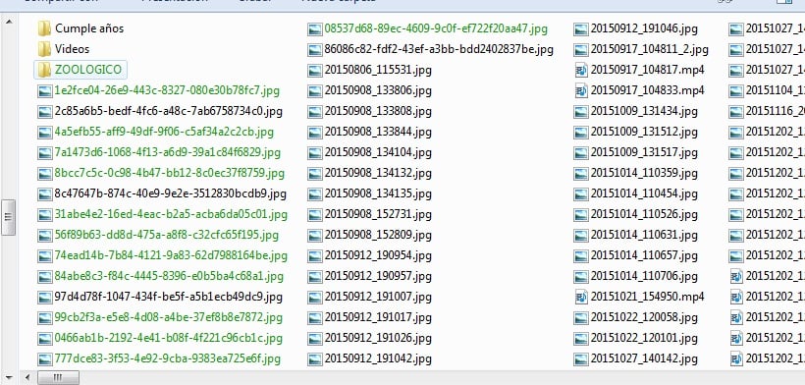Select file name 20150912_191007.jpg
The width and height of the screenshot is (805, 385).
click(x=378, y=297)
